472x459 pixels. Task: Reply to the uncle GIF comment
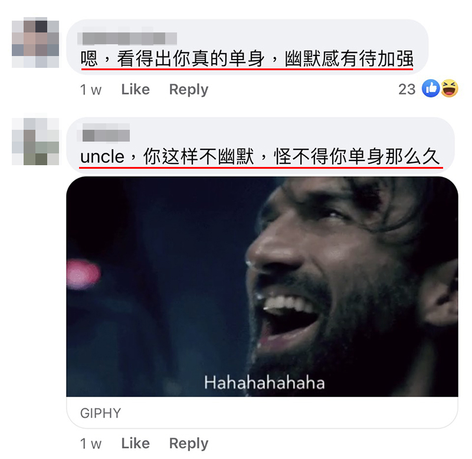pyautogui.click(x=189, y=444)
